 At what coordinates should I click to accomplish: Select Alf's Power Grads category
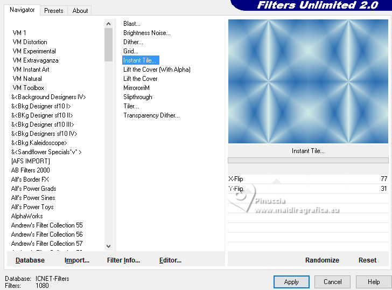[x=34, y=189]
